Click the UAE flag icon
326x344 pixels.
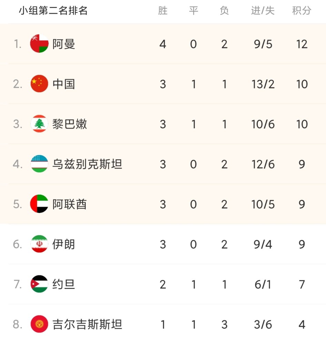point(39,204)
